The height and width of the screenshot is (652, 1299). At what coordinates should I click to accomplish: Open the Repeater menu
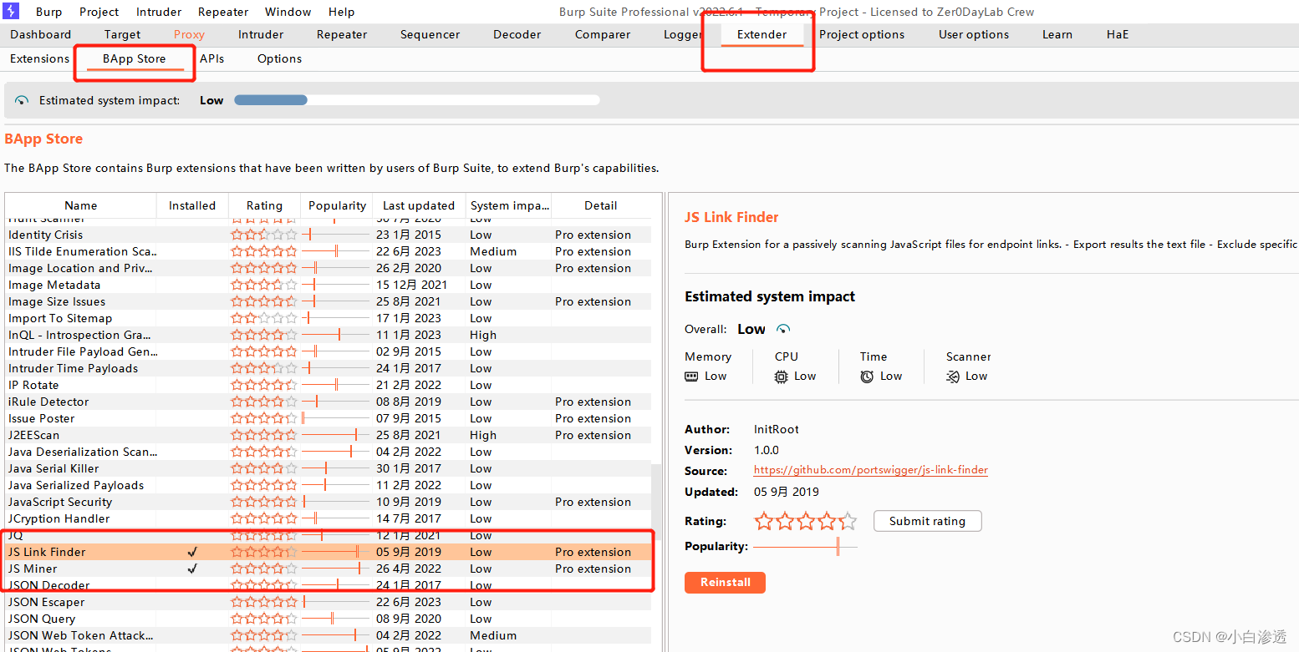click(x=223, y=12)
